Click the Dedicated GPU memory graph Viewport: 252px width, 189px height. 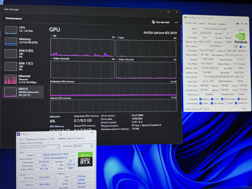(x=113, y=89)
